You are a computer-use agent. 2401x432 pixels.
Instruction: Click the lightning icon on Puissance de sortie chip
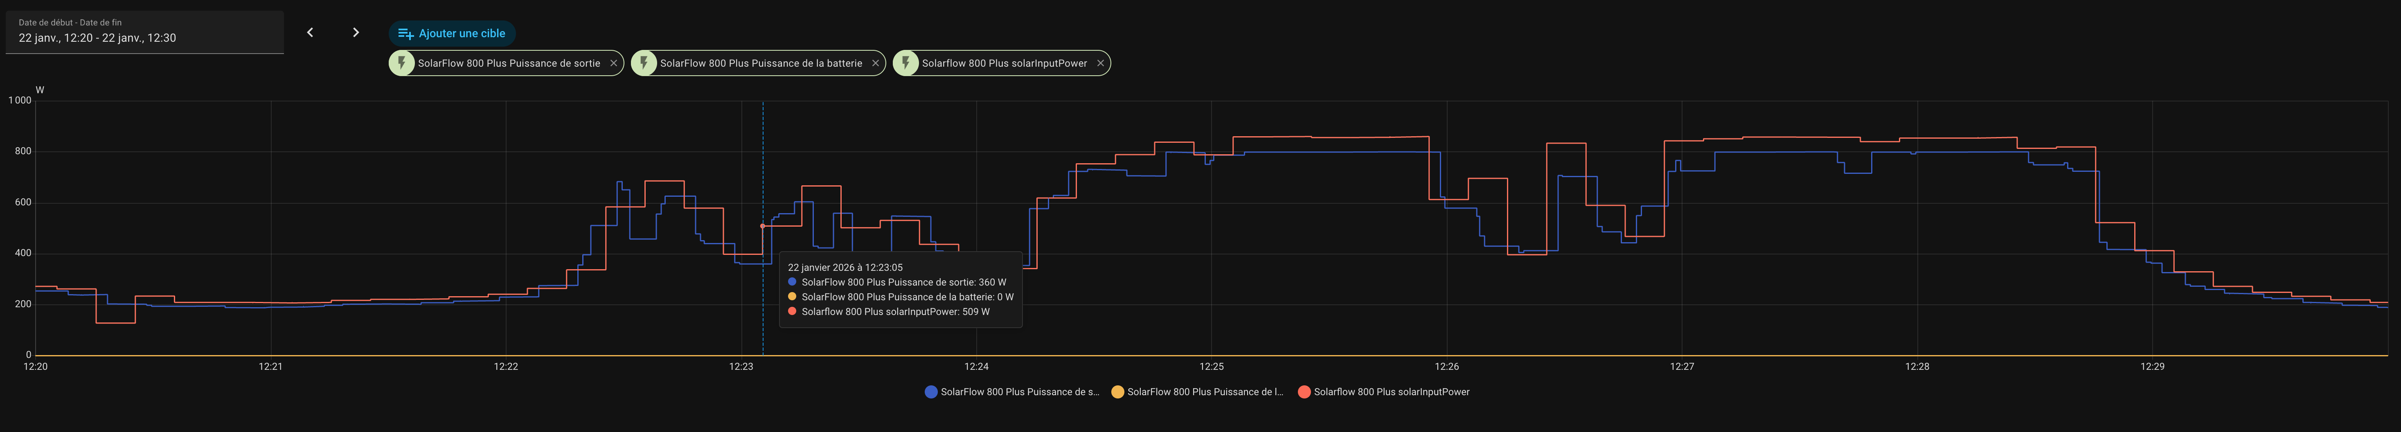pyautogui.click(x=402, y=63)
